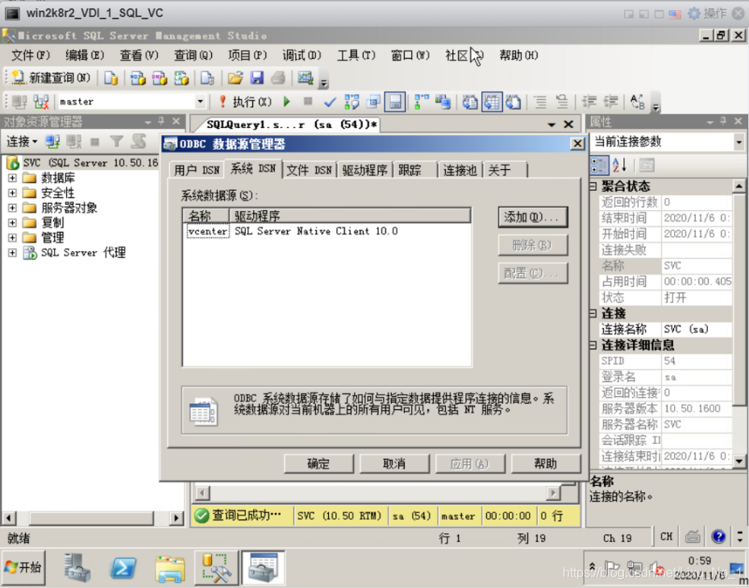Click the OK button in ODBC dialog
The image size is (749, 588).
point(318,463)
